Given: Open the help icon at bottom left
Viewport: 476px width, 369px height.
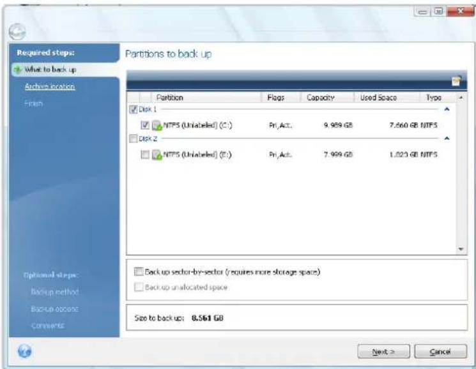Looking at the screenshot, I should (x=24, y=351).
